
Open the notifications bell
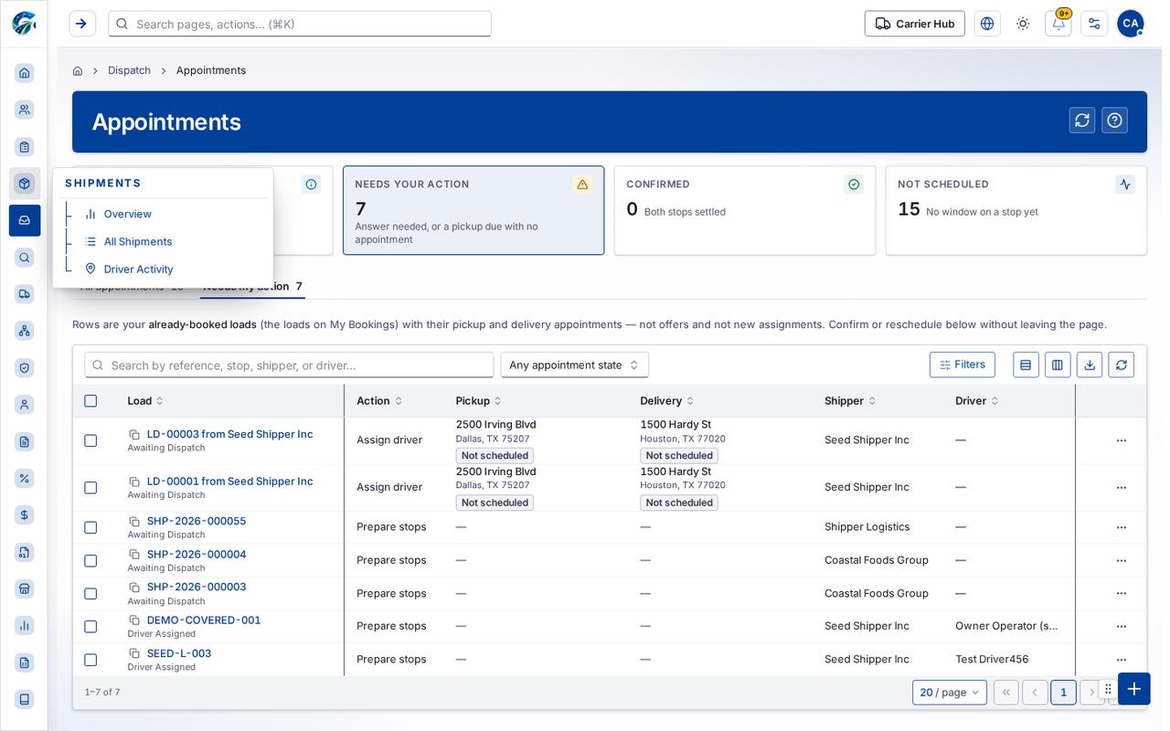1058,24
